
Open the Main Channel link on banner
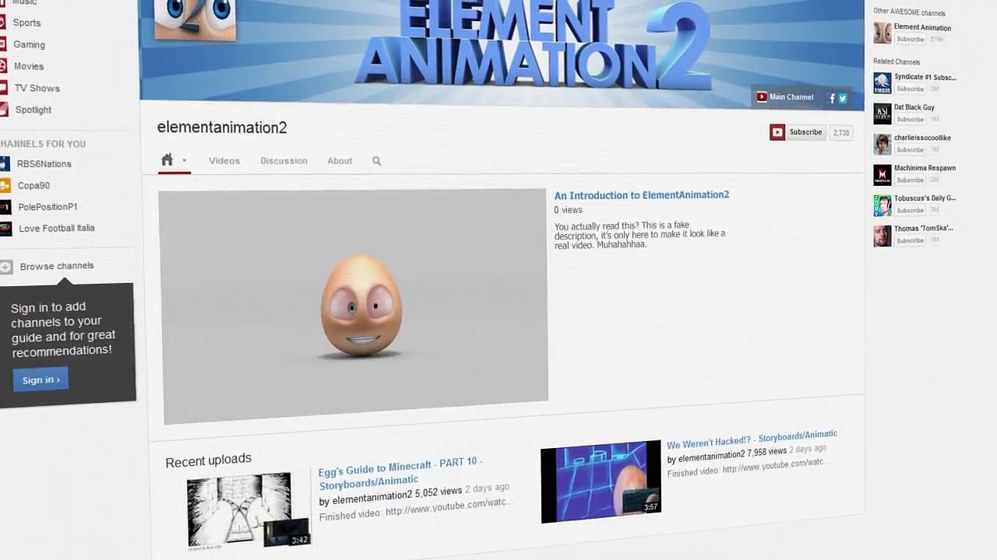791,97
